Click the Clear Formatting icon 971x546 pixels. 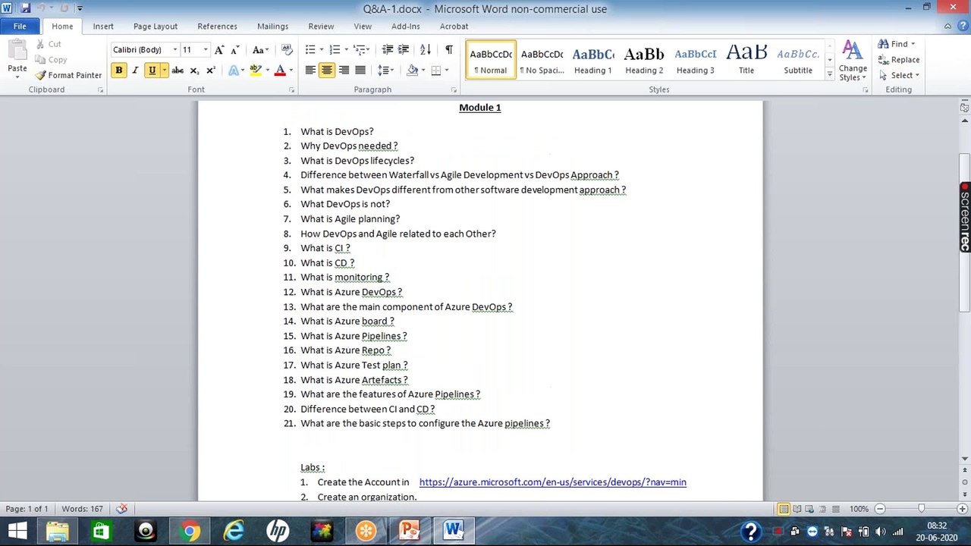tap(286, 50)
